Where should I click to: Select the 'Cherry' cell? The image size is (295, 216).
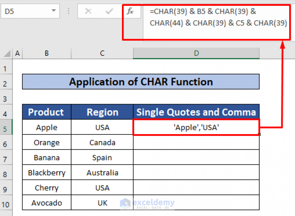[x=47, y=188]
